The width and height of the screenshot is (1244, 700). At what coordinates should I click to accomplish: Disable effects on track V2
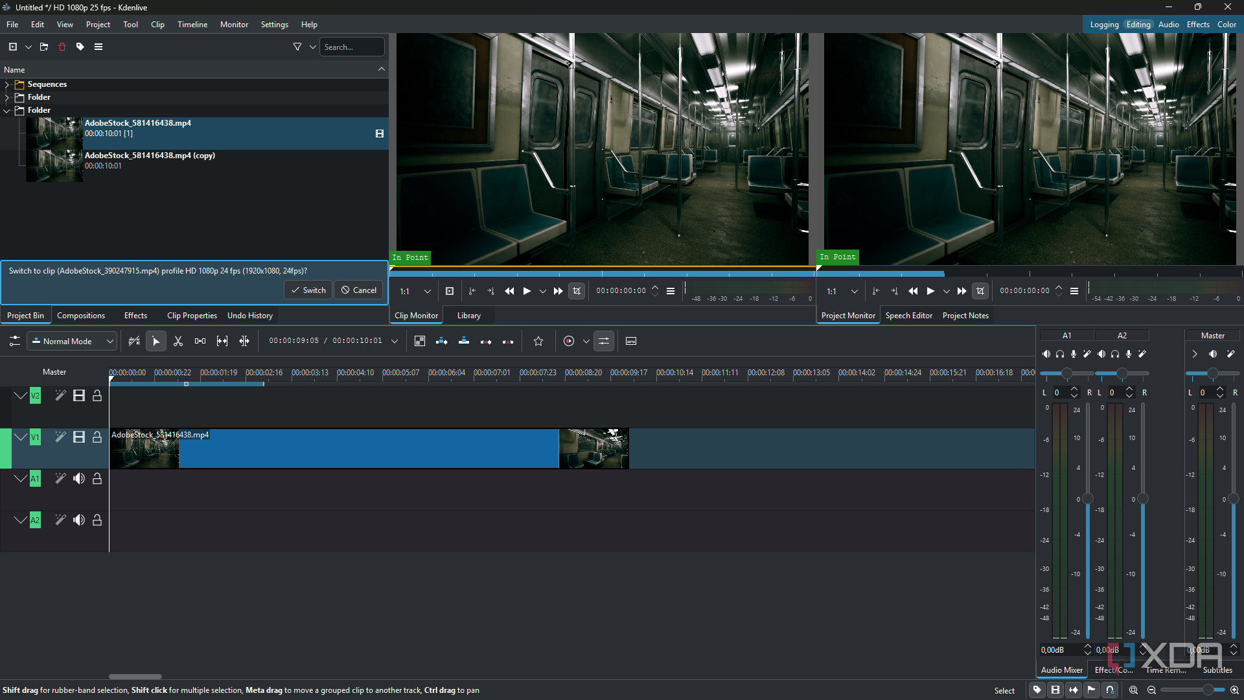[60, 396]
